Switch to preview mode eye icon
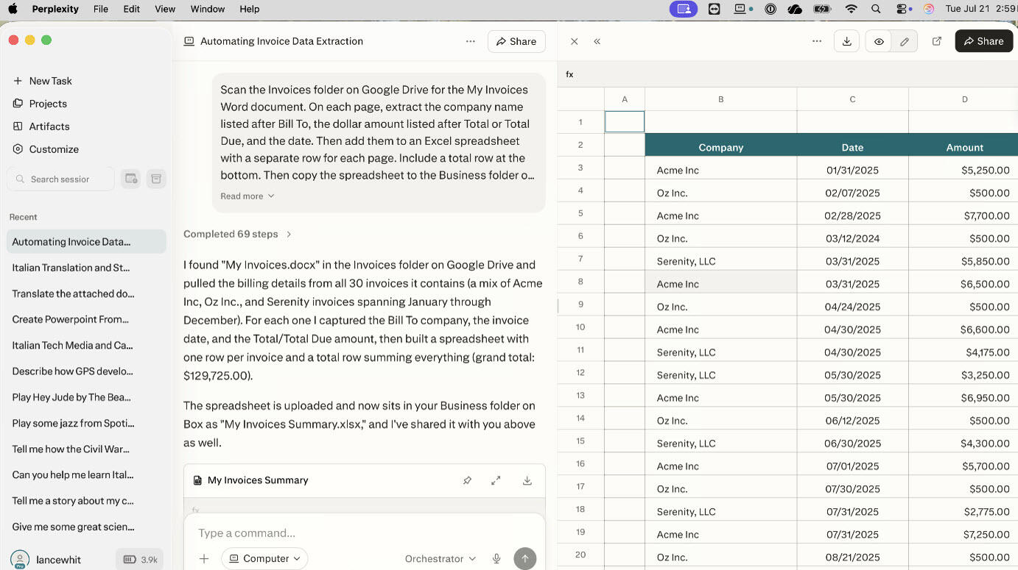Screen dimensions: 1018x570 [879, 41]
